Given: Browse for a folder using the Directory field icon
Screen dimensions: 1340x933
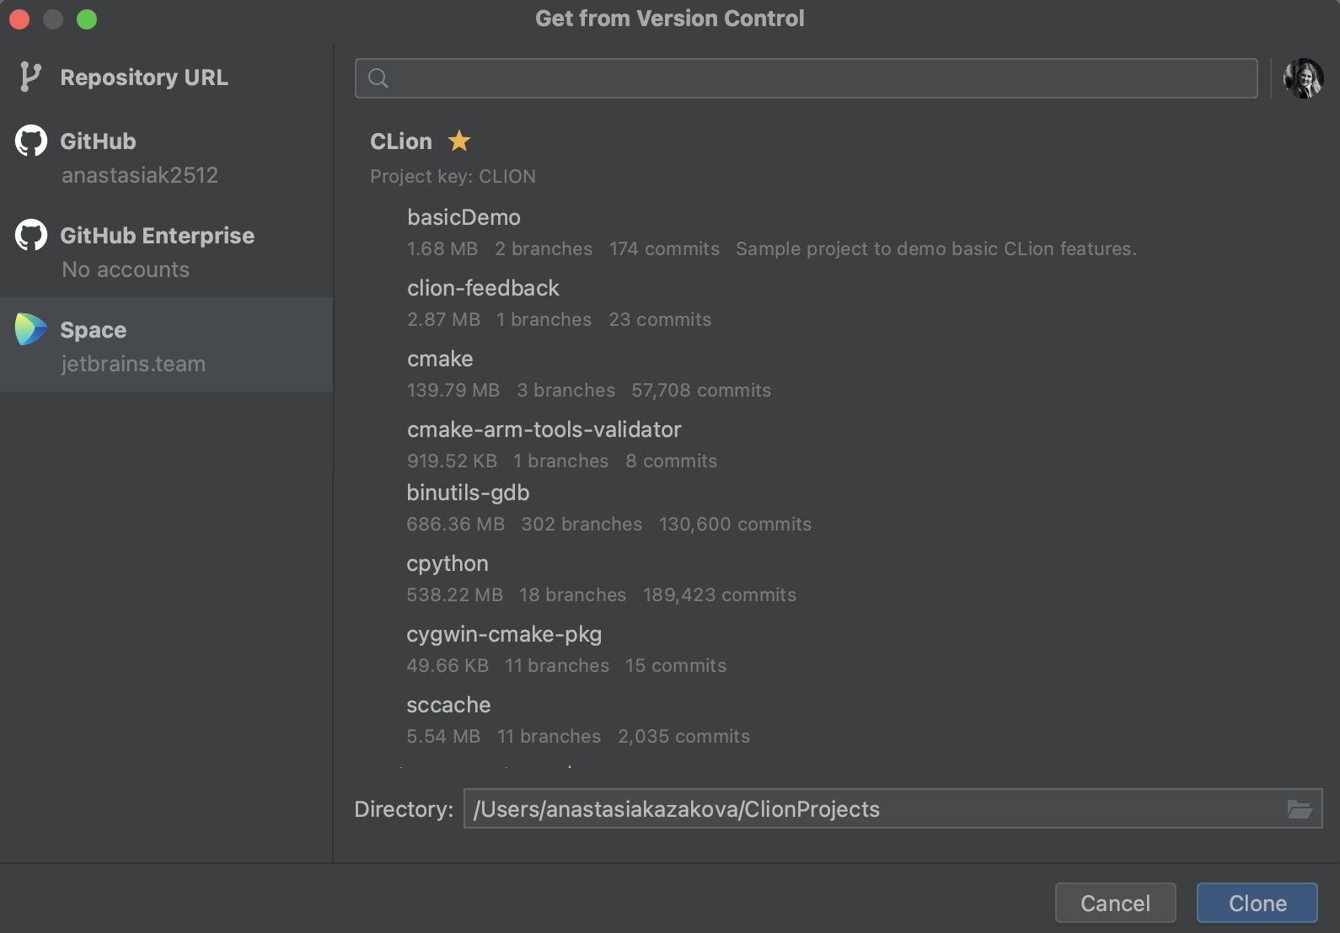Looking at the screenshot, I should pos(1300,809).
